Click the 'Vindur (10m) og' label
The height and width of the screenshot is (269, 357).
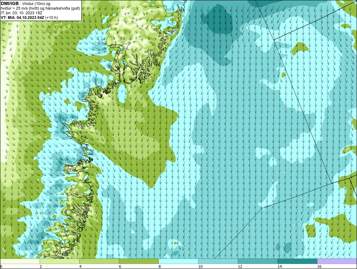tap(37, 4)
